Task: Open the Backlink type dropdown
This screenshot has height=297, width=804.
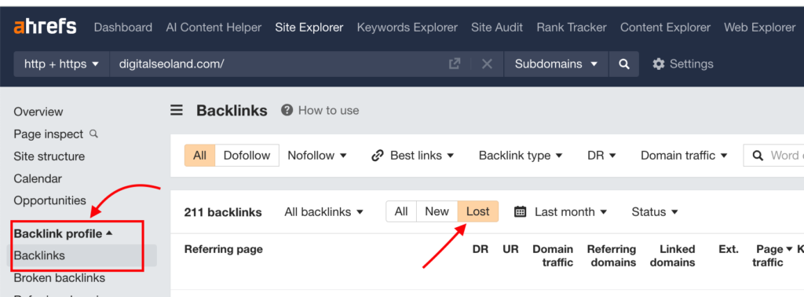Action: (521, 156)
